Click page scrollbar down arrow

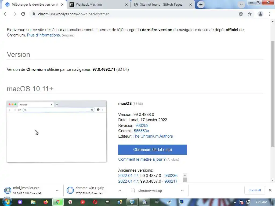[273, 180]
